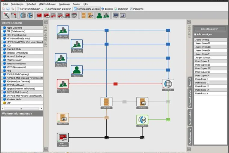Viewport: 229px width, 153px height.
Task: Open the Sicherheit menu
Action: 31,4
